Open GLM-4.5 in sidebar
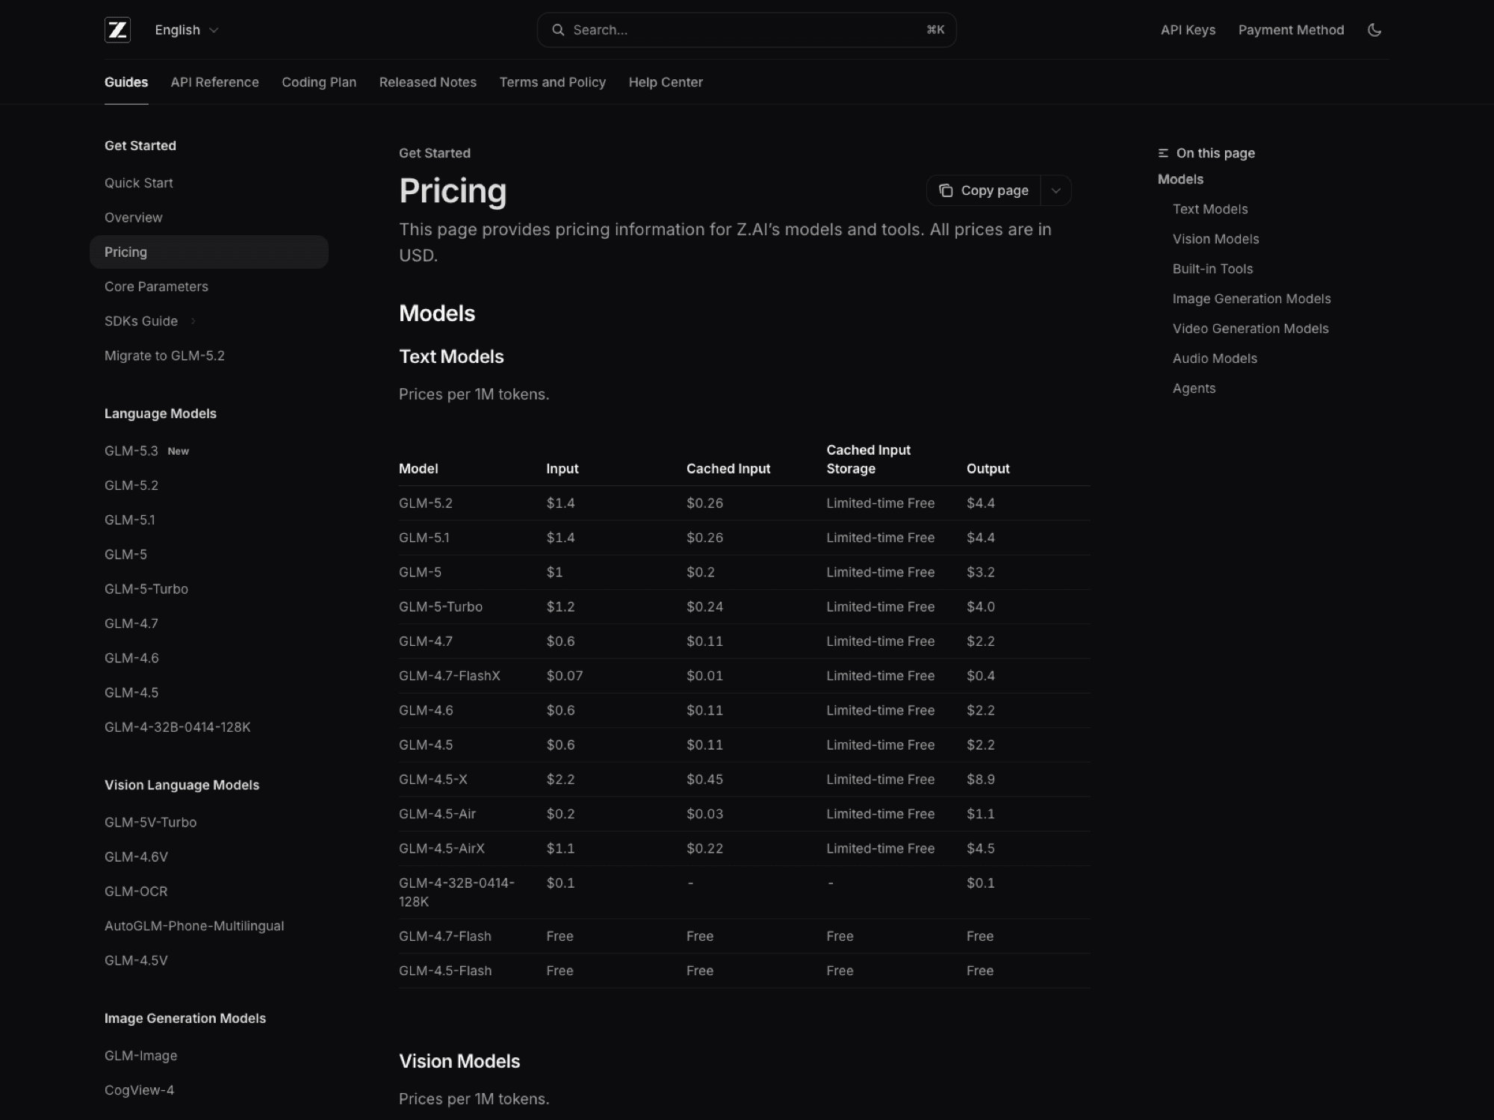Viewport: 1494px width, 1120px height. (131, 692)
